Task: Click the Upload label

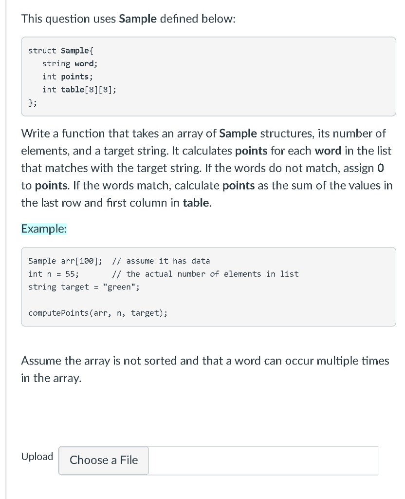Action: point(37,456)
